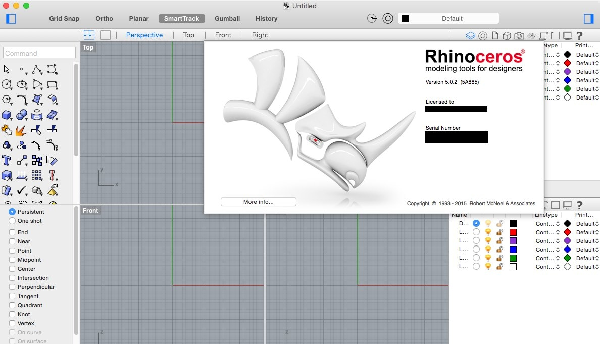The height and width of the screenshot is (344, 600).
Task: Open the current layer Default dropdown
Action: (x=448, y=18)
